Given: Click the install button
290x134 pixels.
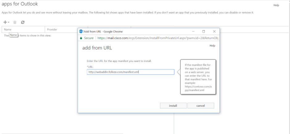Looking at the screenshot, I should pyautogui.click(x=173, y=106).
